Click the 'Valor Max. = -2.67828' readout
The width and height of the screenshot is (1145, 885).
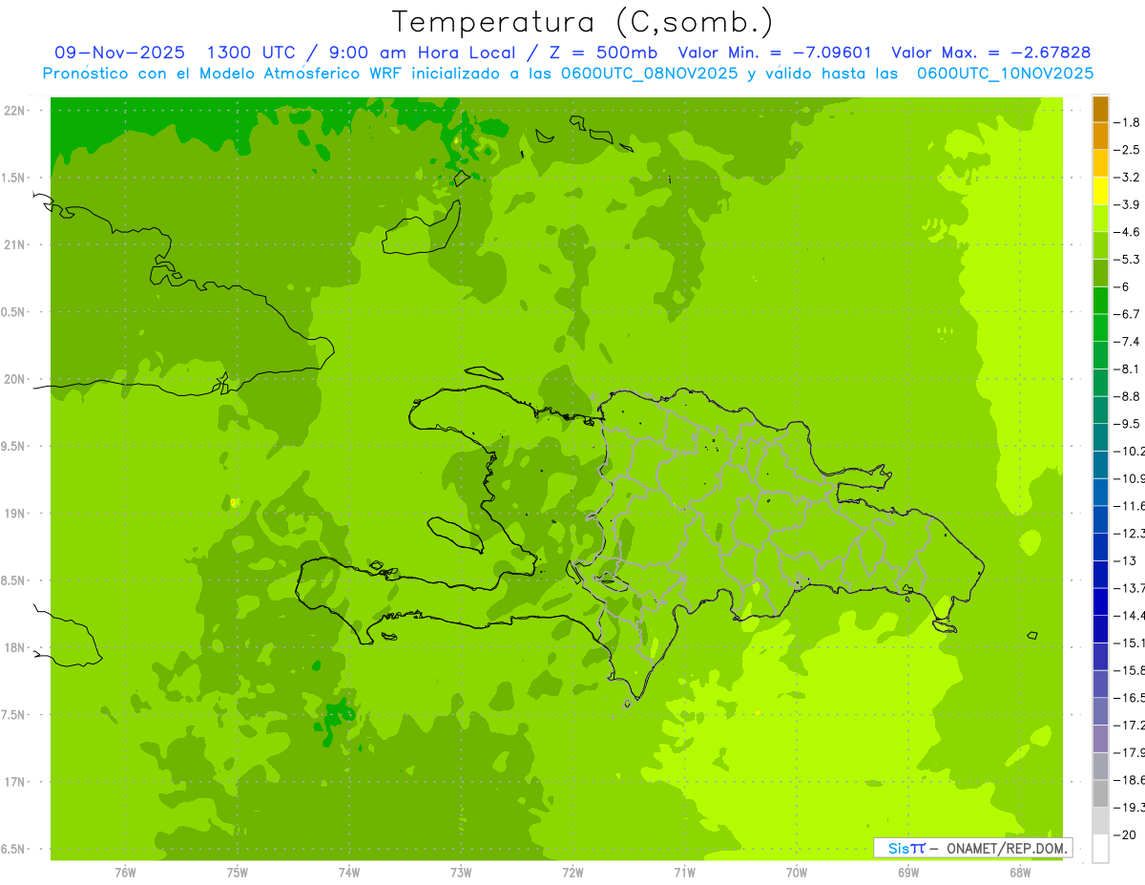pos(990,53)
